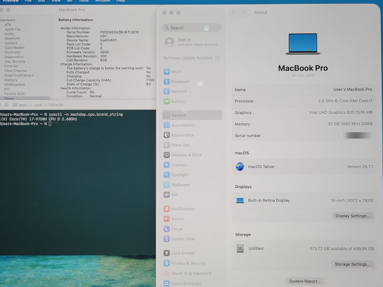Open Wi-Fi settings icon in sidebar

point(167,72)
